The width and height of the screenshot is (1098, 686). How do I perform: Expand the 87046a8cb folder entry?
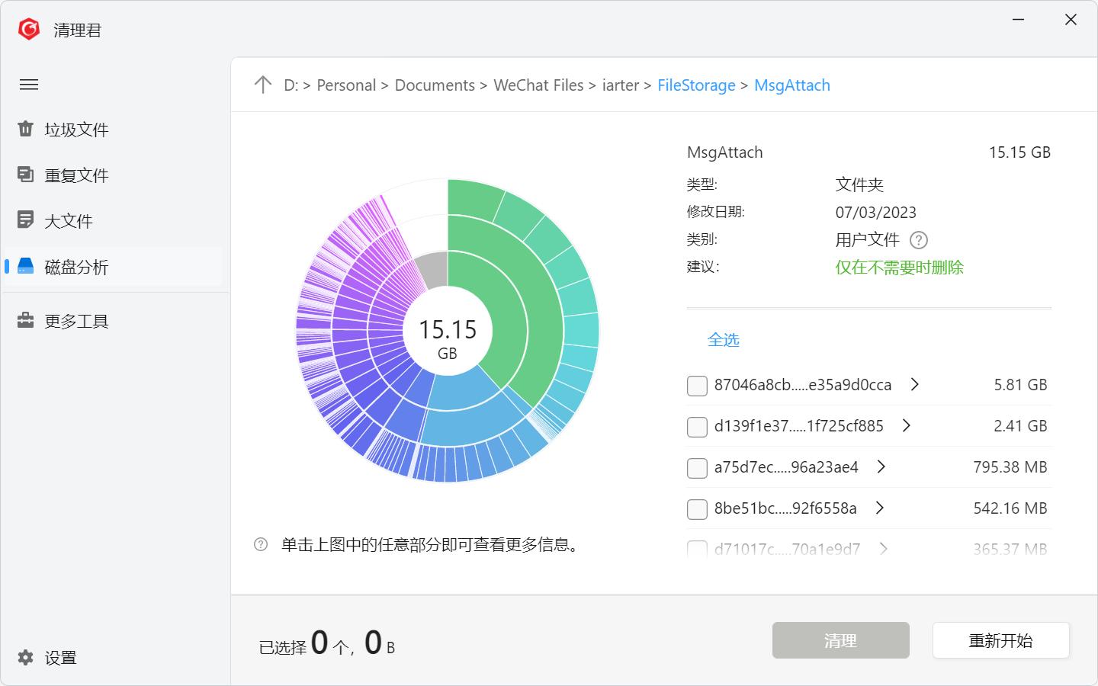coord(915,385)
